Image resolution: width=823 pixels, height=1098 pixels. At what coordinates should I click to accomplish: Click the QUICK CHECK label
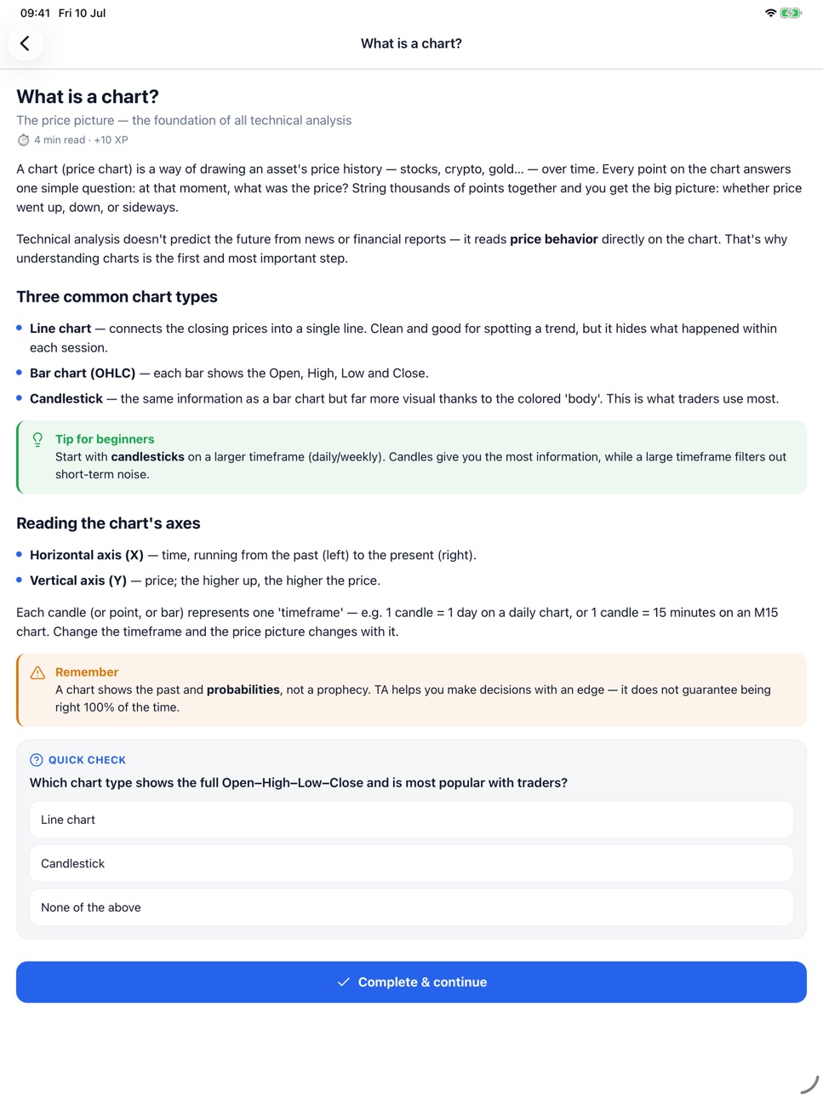tap(87, 760)
